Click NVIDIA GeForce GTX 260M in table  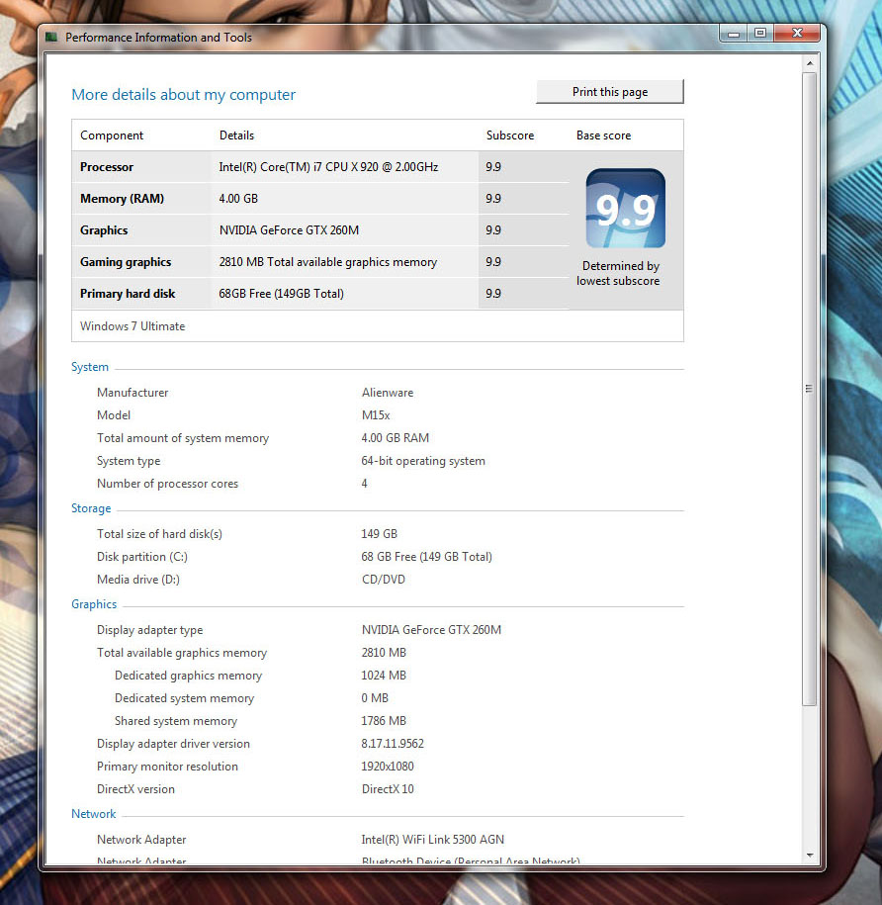pyautogui.click(x=289, y=230)
